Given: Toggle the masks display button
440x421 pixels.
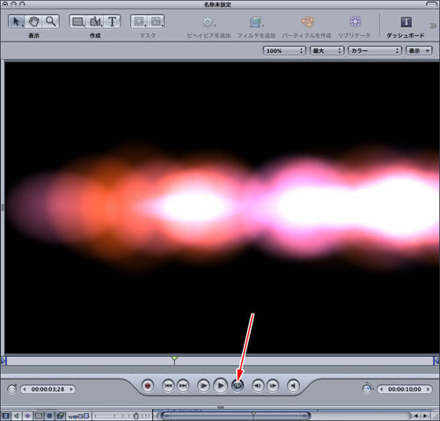Looking at the screenshot, I should click(39, 416).
